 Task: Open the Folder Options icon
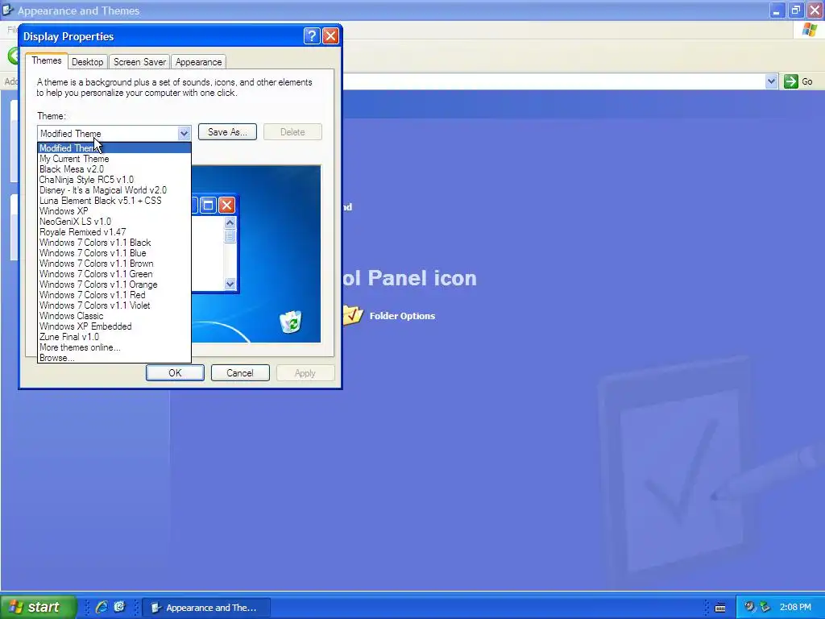(x=353, y=315)
